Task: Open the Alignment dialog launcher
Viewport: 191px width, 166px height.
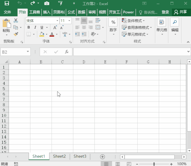Action: (104, 42)
